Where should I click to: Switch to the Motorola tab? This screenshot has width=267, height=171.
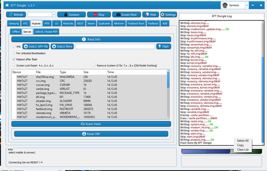pos(68,23)
